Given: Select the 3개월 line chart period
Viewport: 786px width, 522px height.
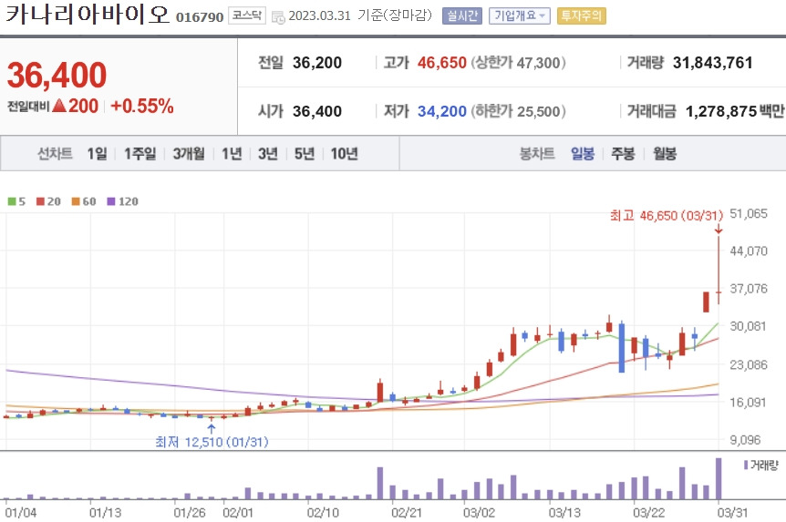Looking at the screenshot, I should pos(189,153).
